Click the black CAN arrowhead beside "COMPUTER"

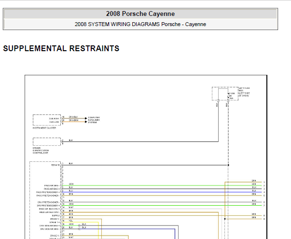pyautogui.click(x=86, y=118)
